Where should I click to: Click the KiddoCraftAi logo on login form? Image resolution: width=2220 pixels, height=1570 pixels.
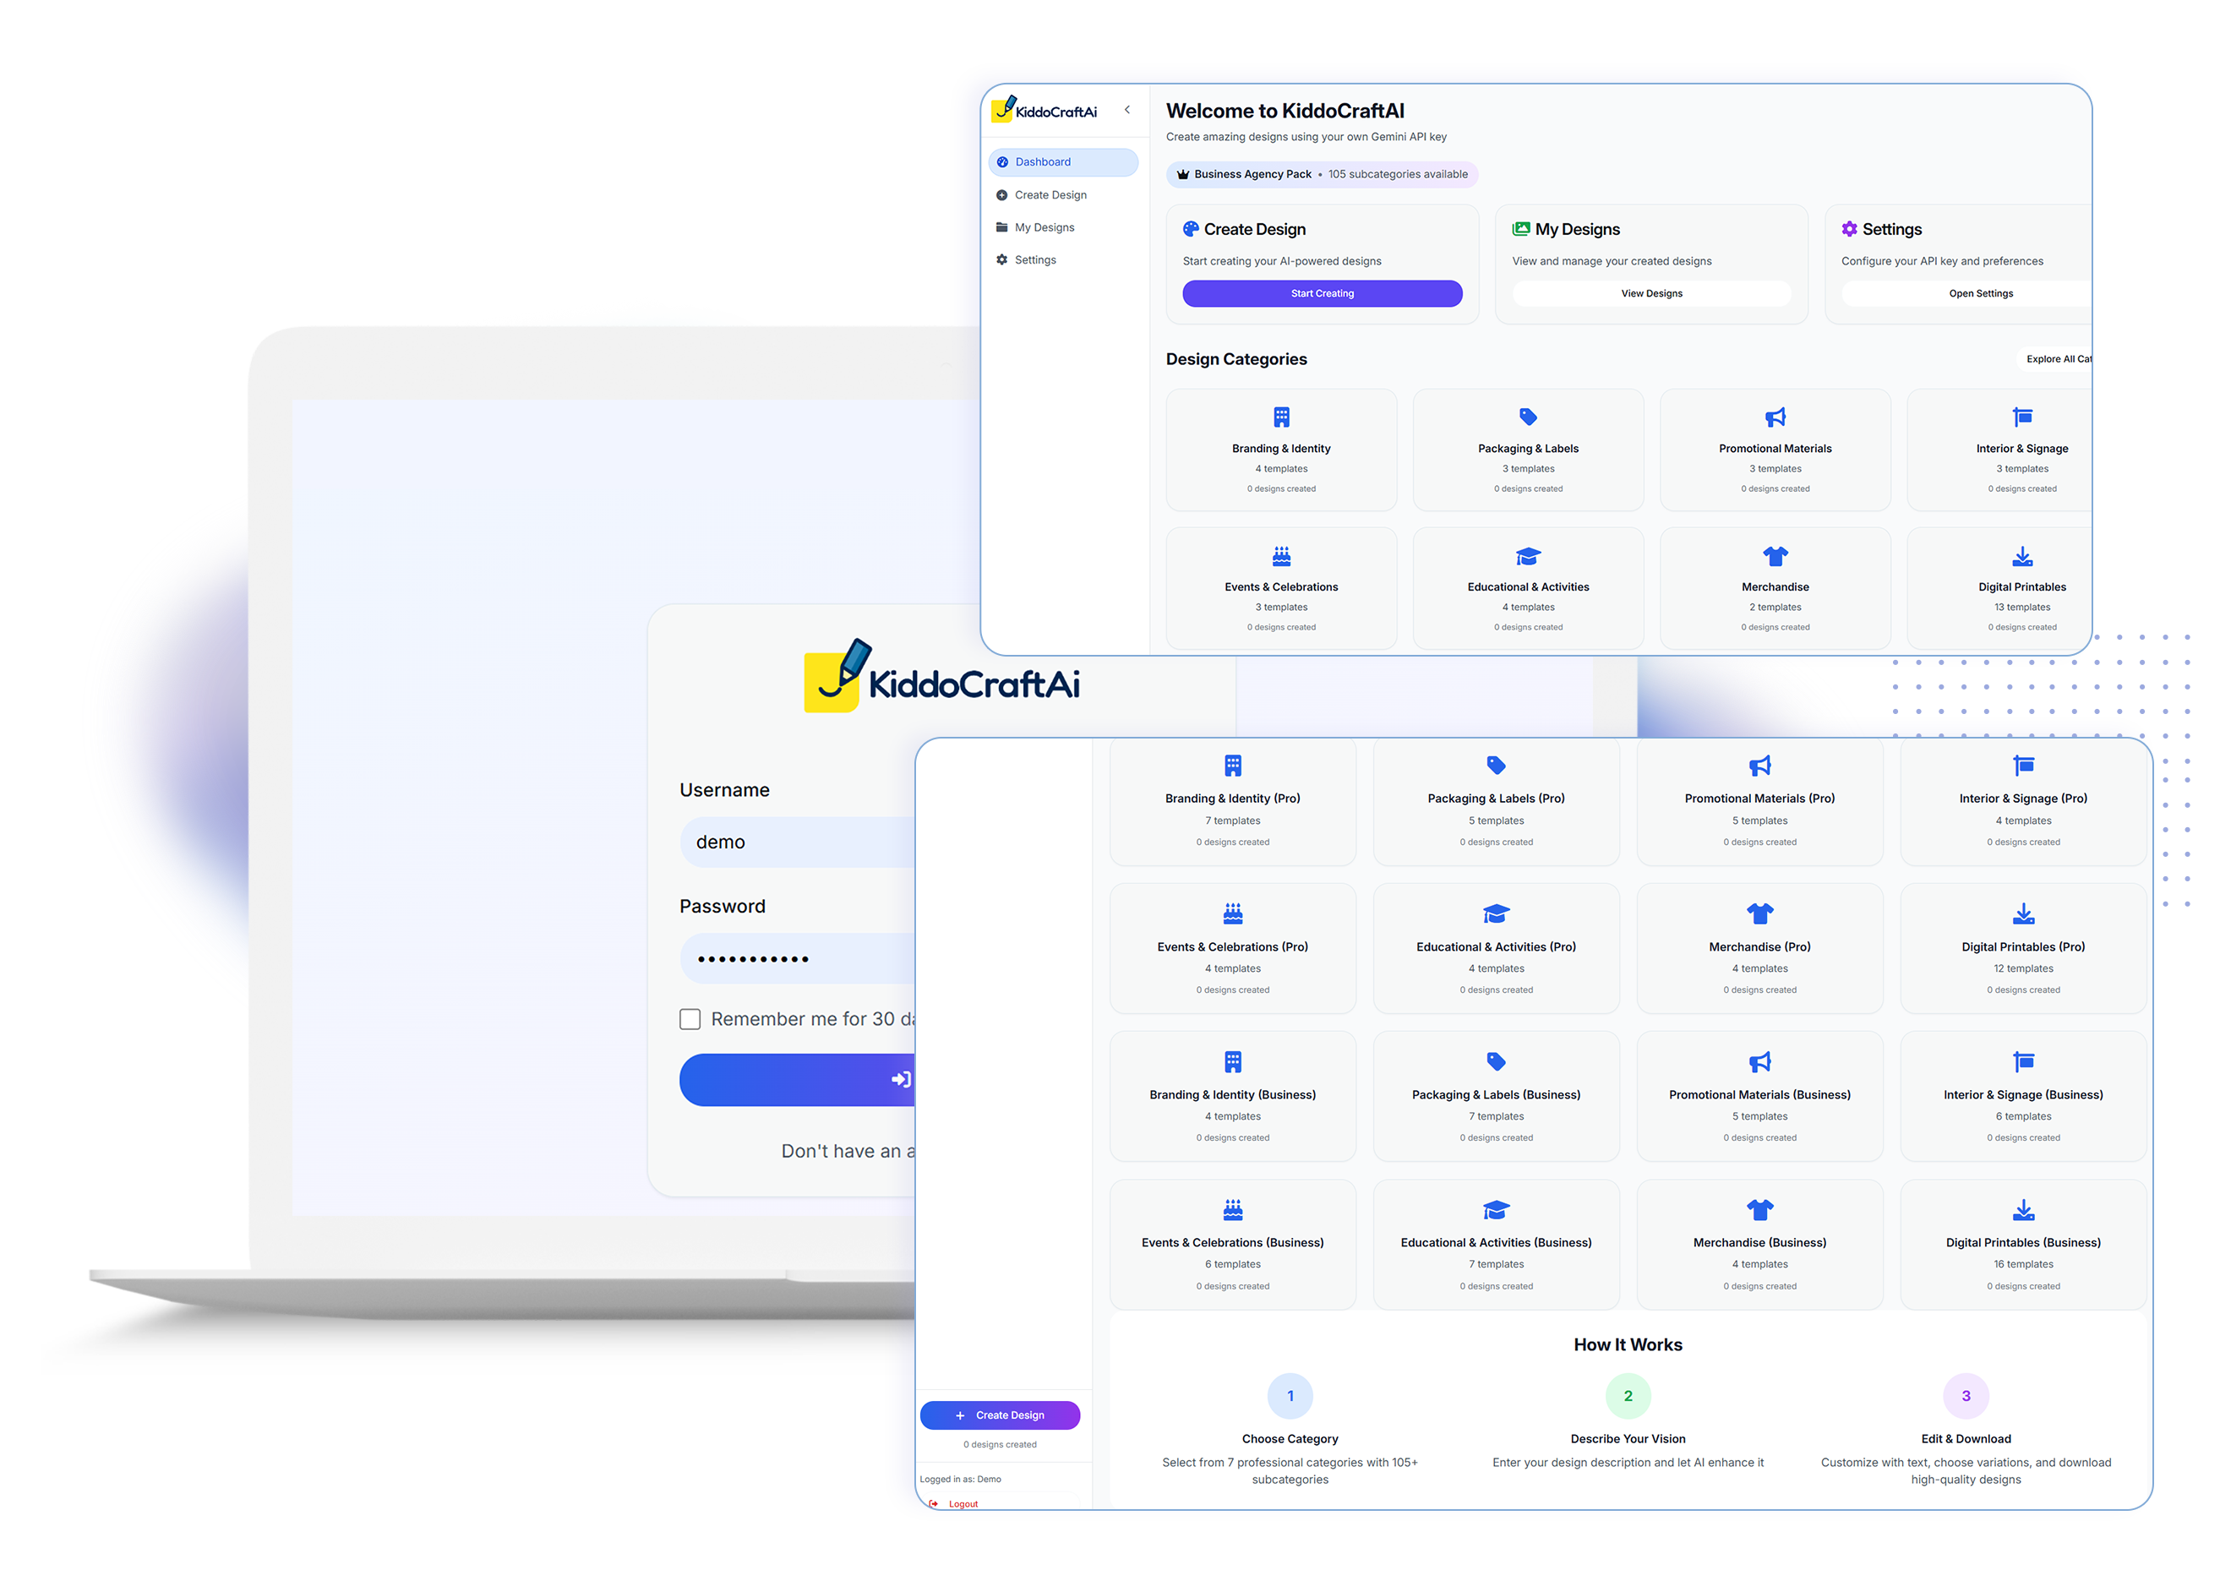941,677
